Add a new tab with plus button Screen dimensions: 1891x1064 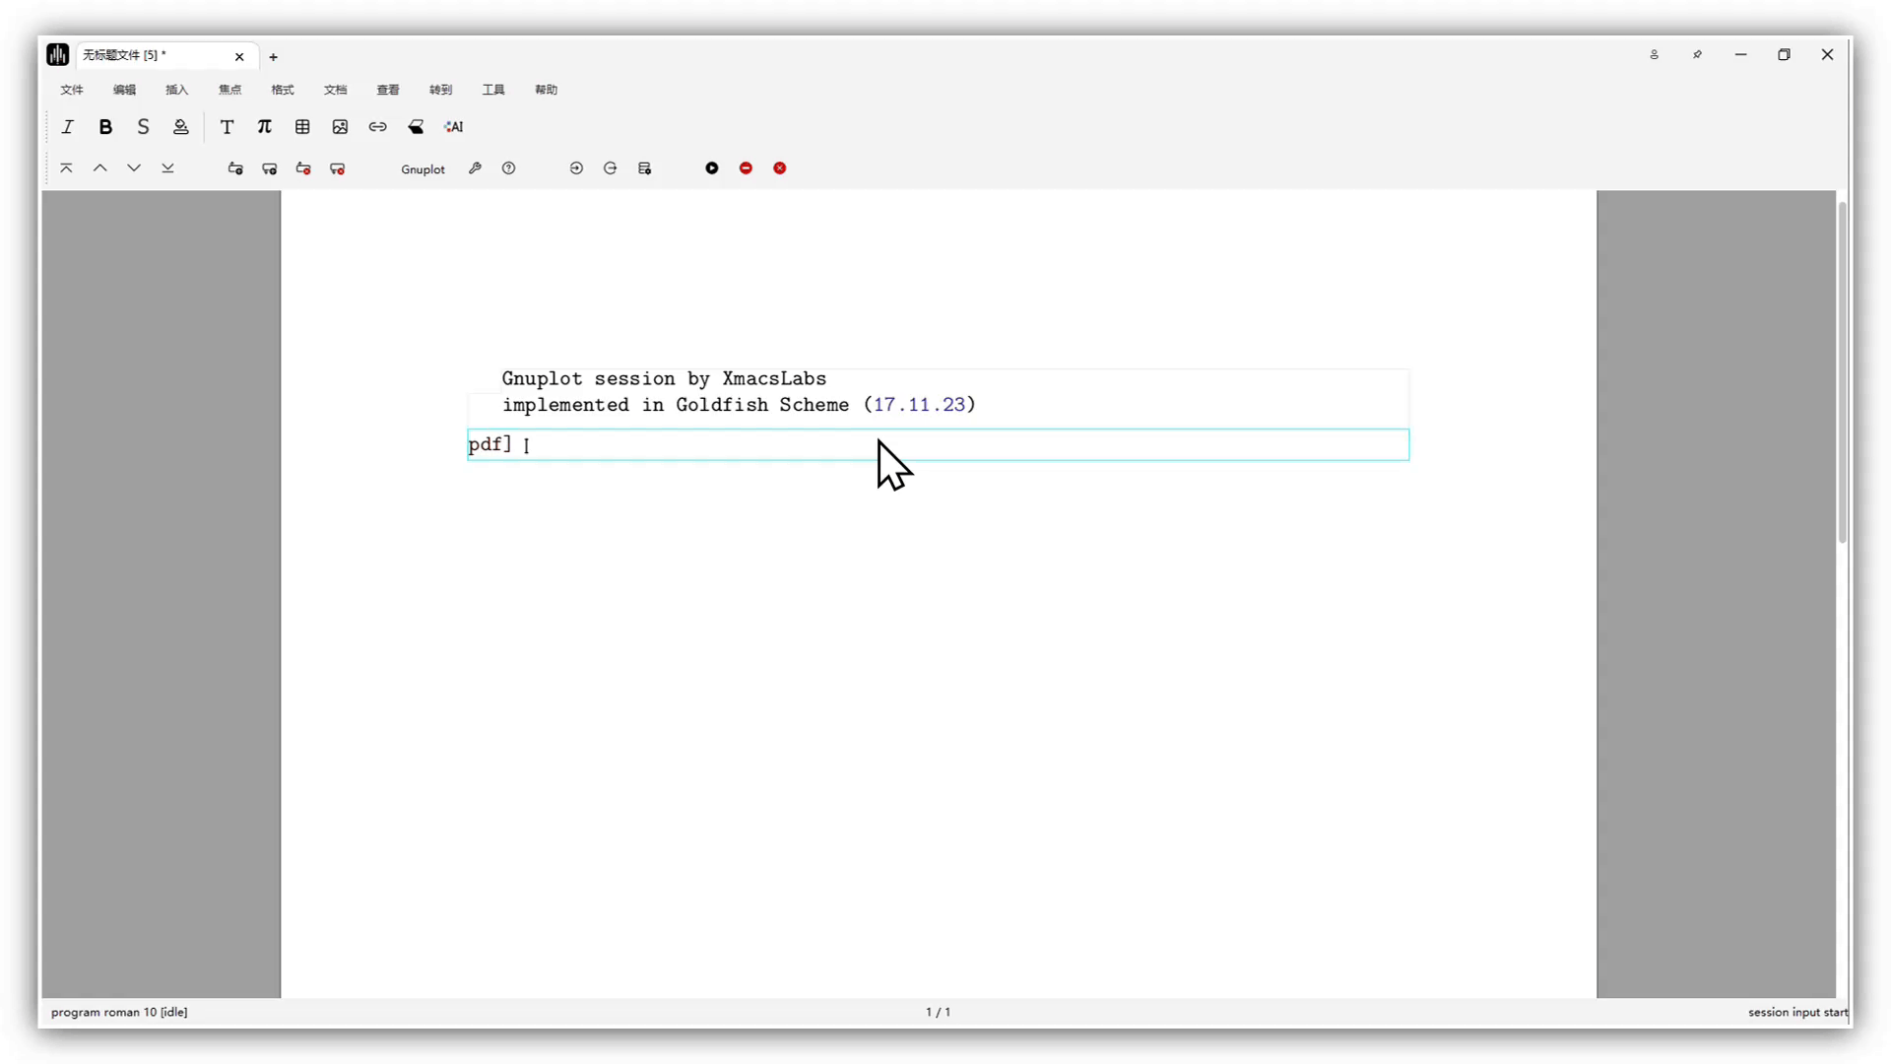pos(274,57)
